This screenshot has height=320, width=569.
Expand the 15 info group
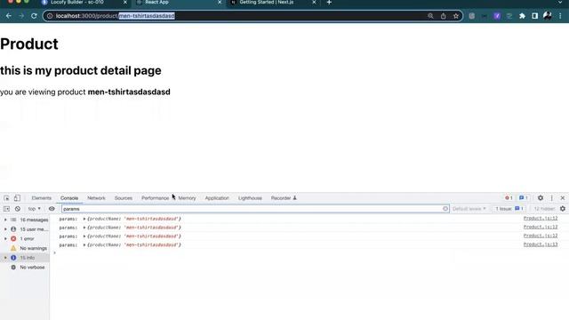(5, 258)
